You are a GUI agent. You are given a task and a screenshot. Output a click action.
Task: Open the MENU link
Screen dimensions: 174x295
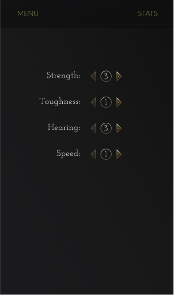(28, 13)
